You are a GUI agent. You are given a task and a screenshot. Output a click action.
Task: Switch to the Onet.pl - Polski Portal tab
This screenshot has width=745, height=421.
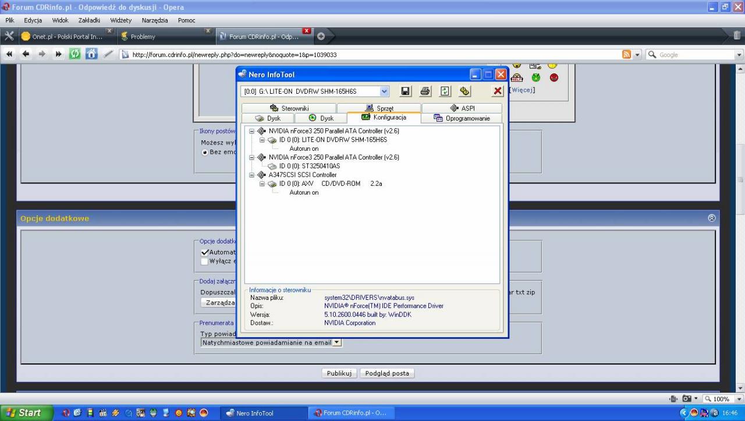[x=66, y=36]
